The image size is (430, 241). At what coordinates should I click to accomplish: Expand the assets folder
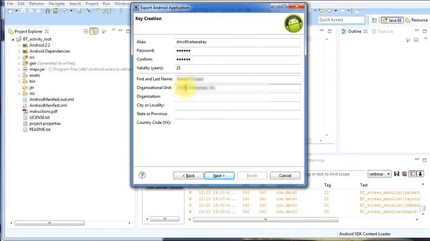click(19, 76)
